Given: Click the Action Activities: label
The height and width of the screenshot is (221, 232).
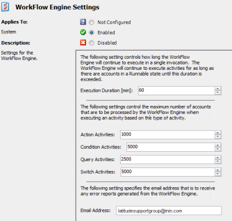Looking at the screenshot, I should (x=97, y=134).
